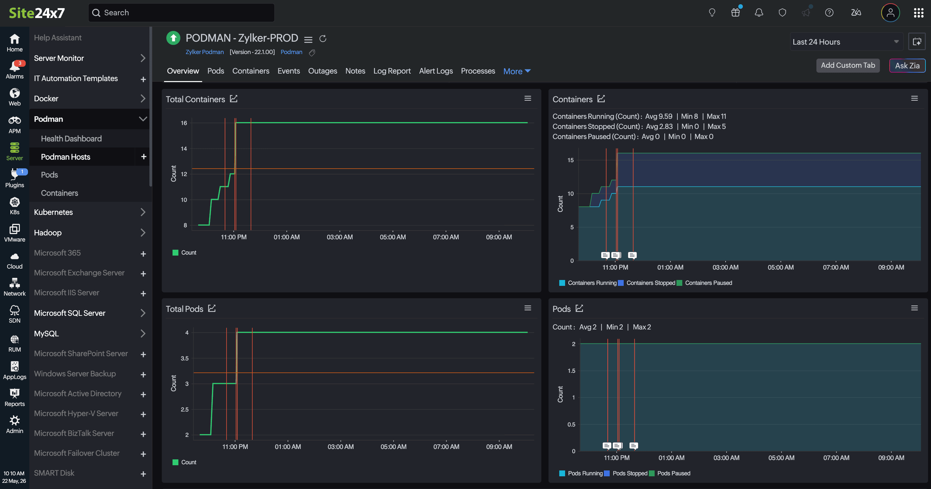Open Containers chart in expanded view
Viewport: 931px width, 489px height.
(x=601, y=99)
